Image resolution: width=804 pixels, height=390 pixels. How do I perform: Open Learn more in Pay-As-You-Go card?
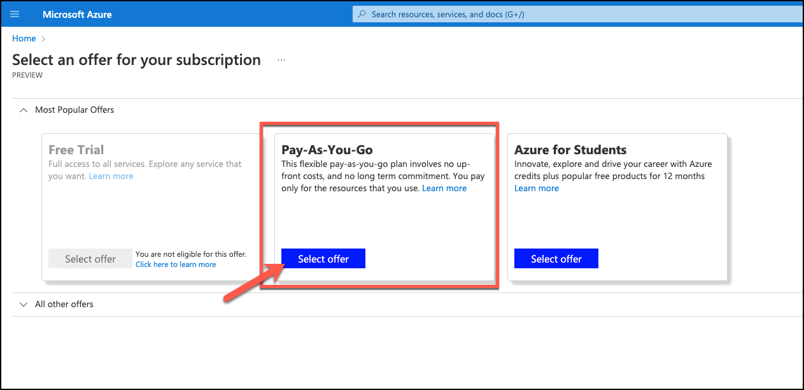[444, 188]
